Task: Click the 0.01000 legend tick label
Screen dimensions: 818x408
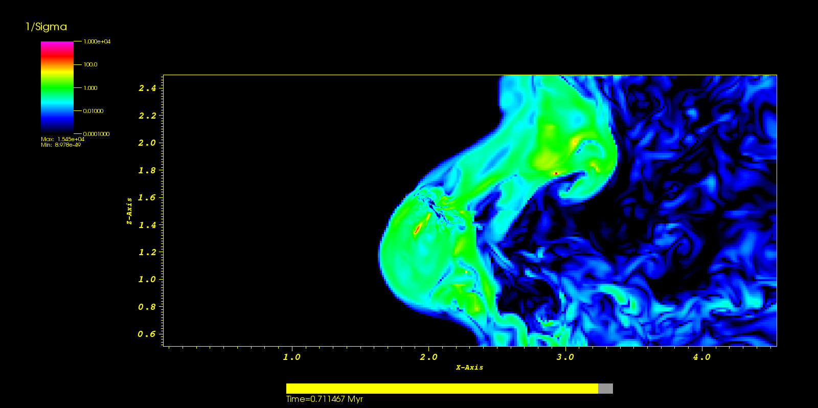Action: pyautogui.click(x=93, y=111)
